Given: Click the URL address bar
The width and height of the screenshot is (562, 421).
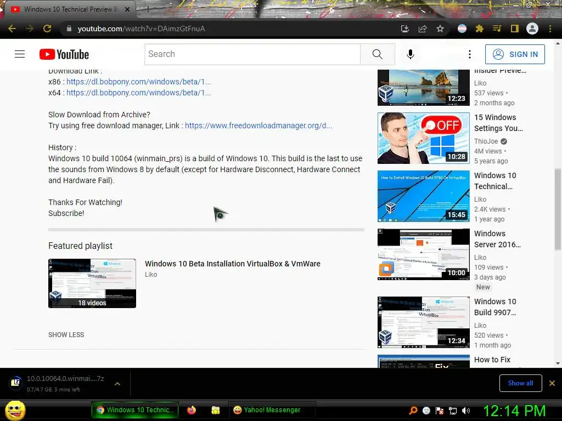Looking at the screenshot, I should pyautogui.click(x=229, y=29).
